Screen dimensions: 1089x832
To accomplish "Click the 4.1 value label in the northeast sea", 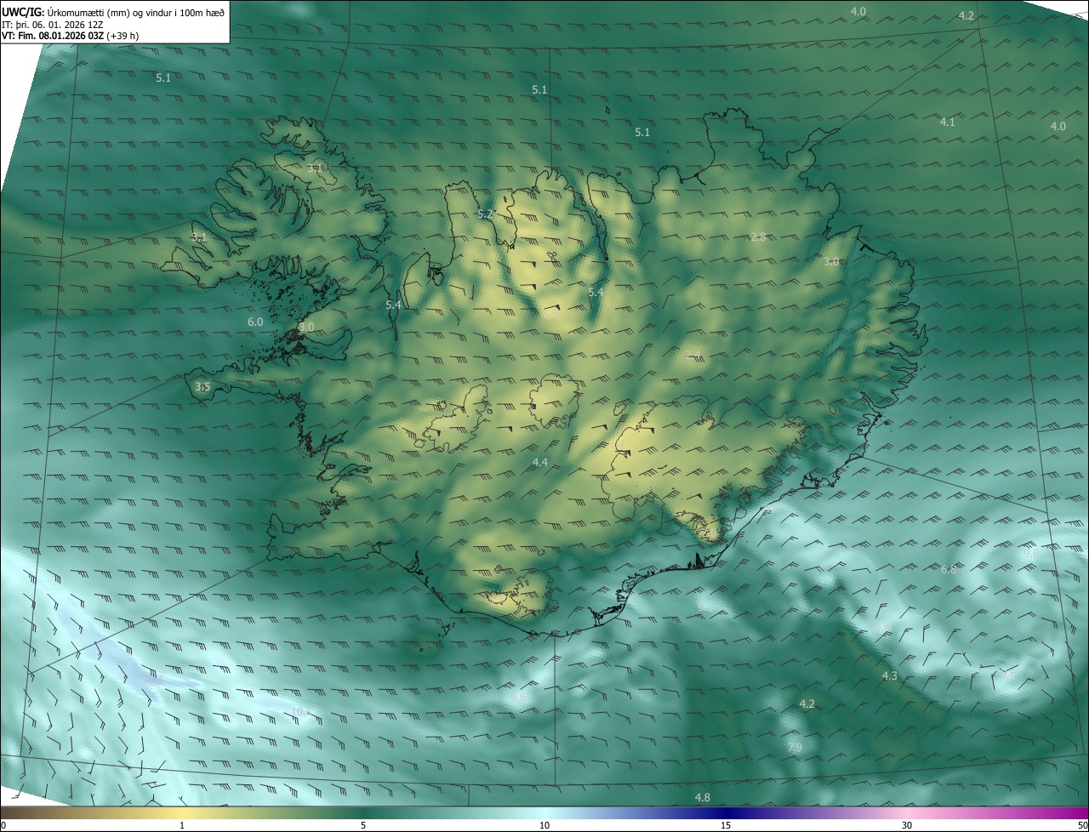I will point(947,123).
